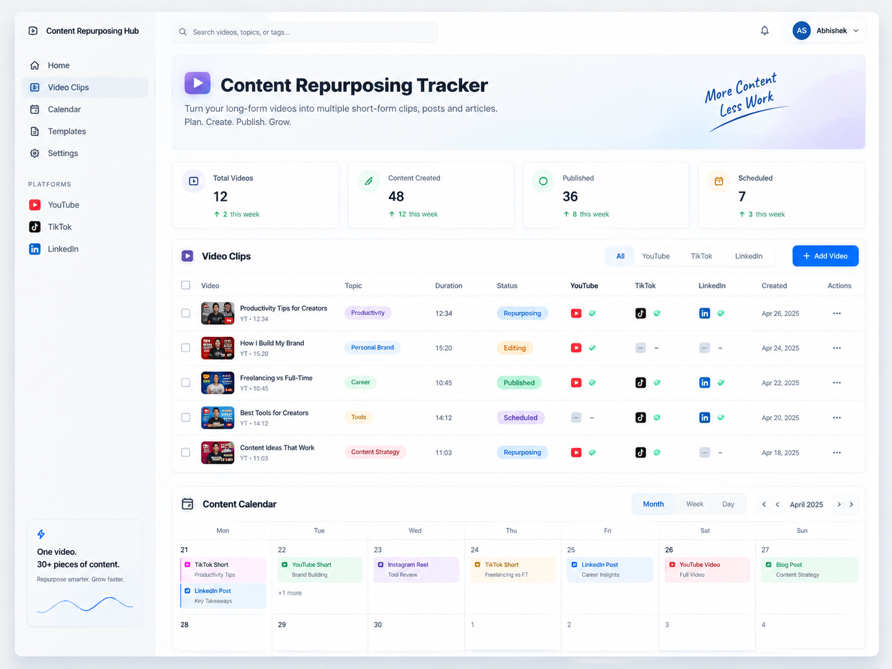
Task: Click the TikTok platform icon in sidebar
Action: 35,227
